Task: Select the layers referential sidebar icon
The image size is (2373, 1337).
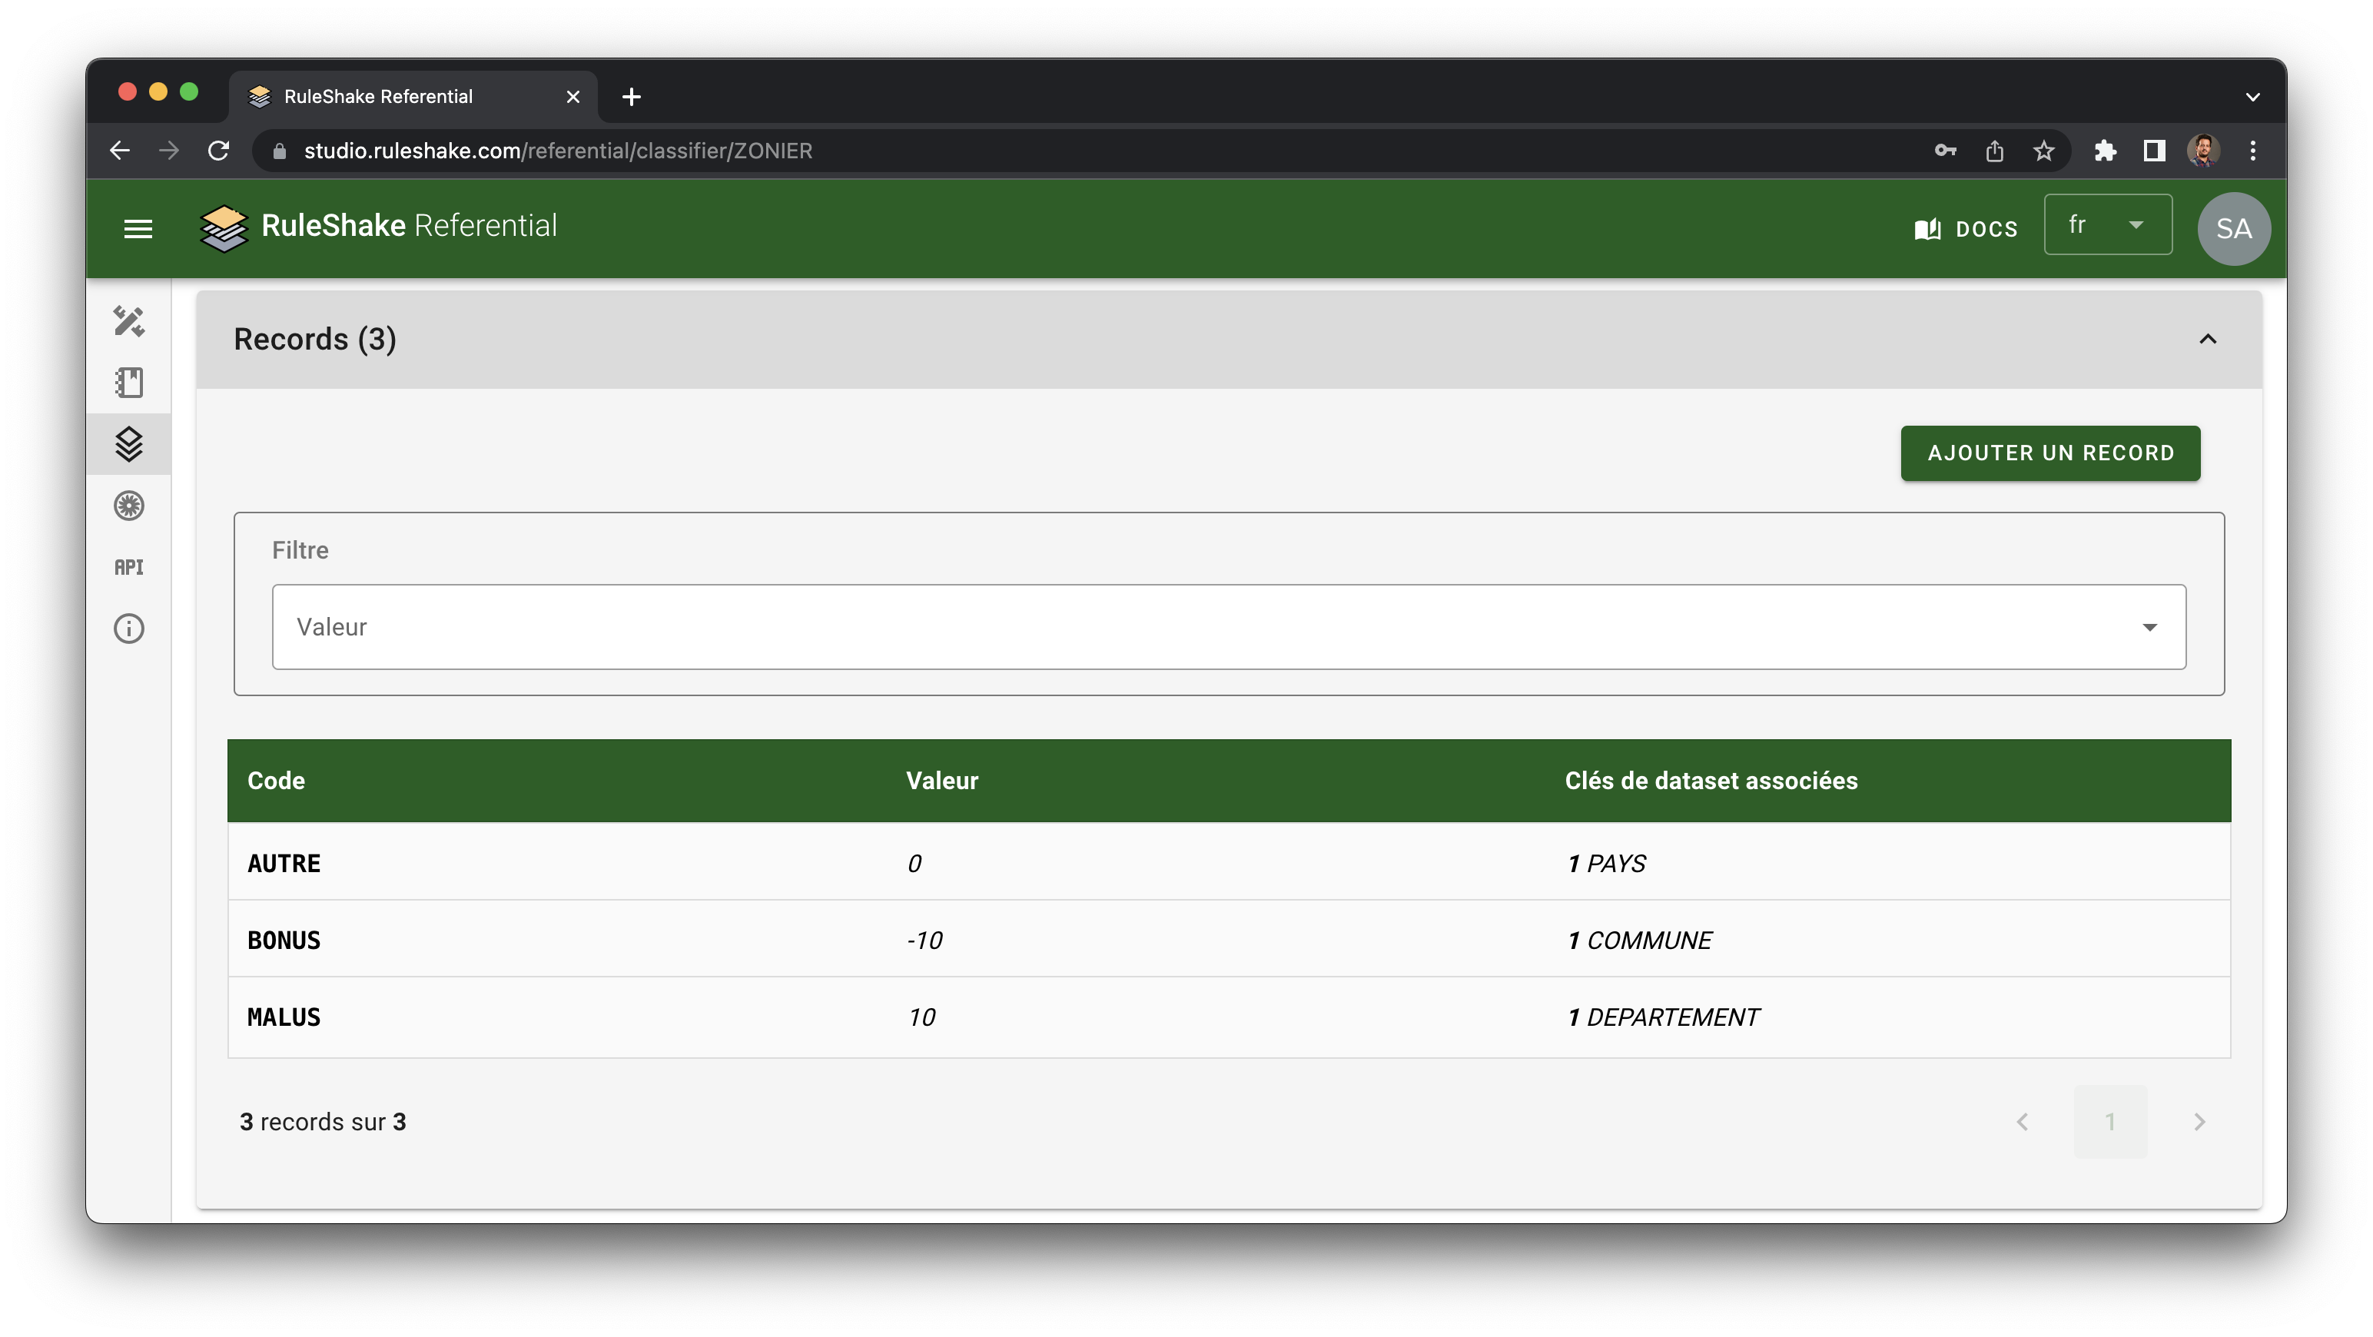Action: tap(129, 444)
